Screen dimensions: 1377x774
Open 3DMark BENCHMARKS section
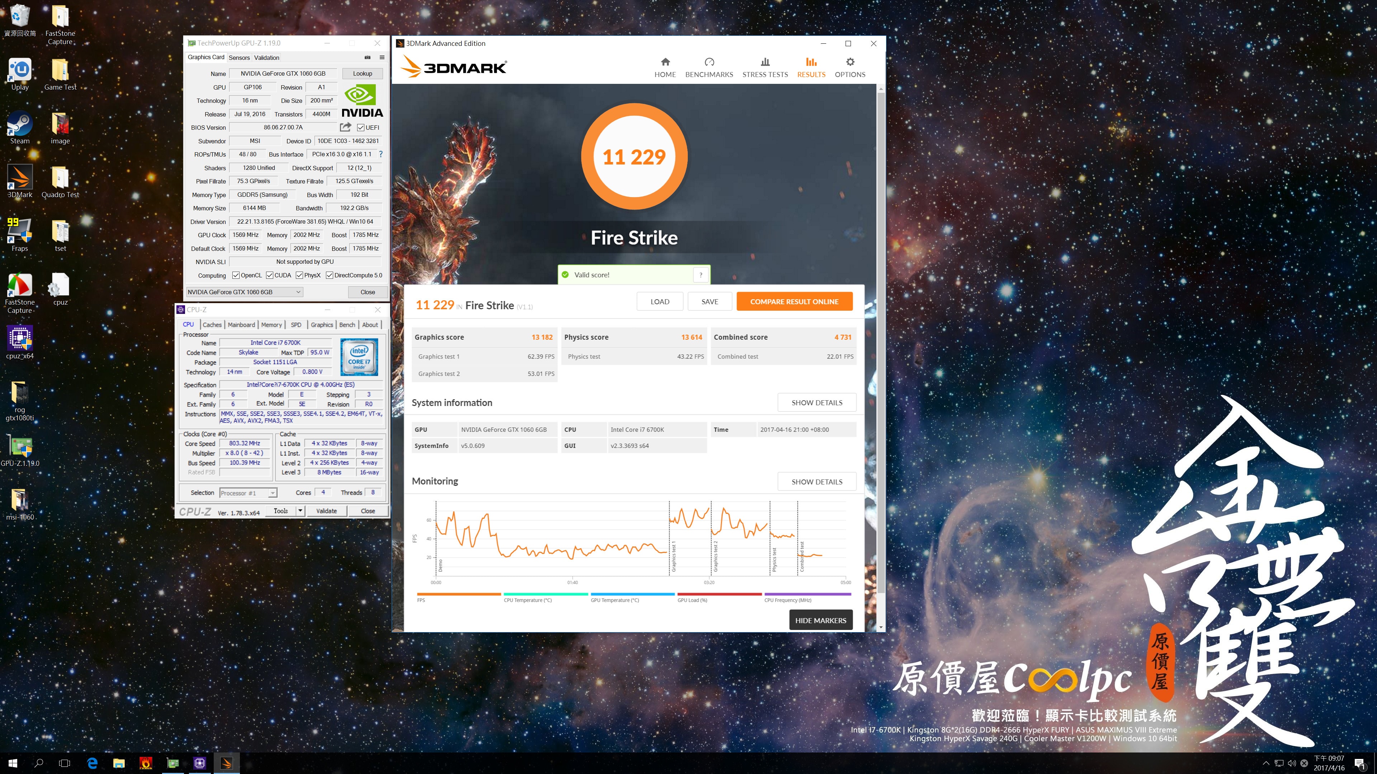point(709,68)
